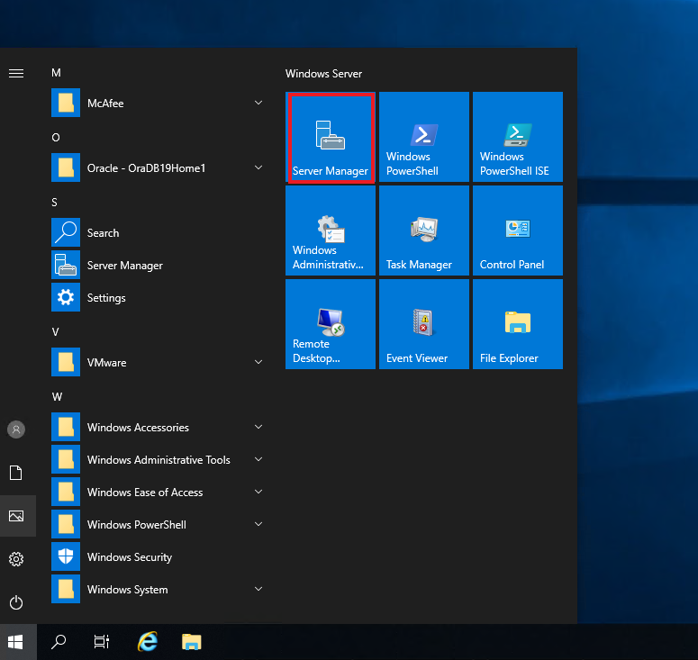Click the hamburger menu icon
Screen dimensions: 698x660
pos(16,73)
